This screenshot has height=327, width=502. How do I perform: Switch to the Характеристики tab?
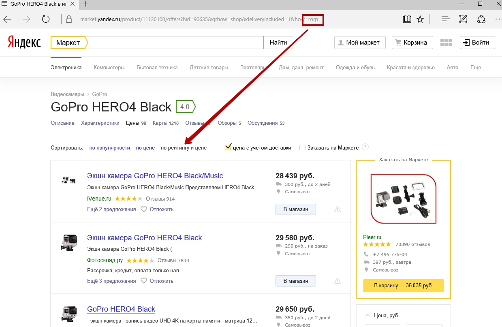tap(100, 123)
